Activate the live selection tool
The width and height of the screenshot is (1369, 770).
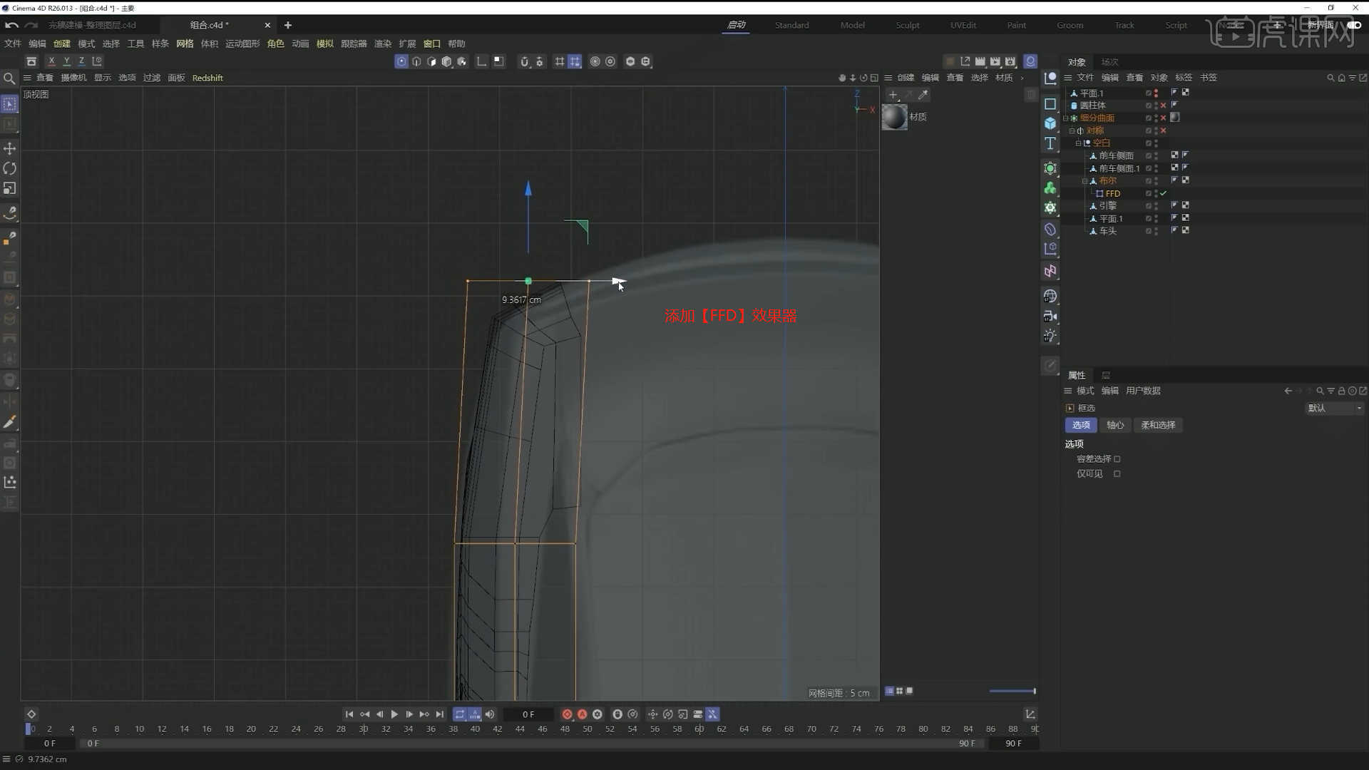coord(10,104)
